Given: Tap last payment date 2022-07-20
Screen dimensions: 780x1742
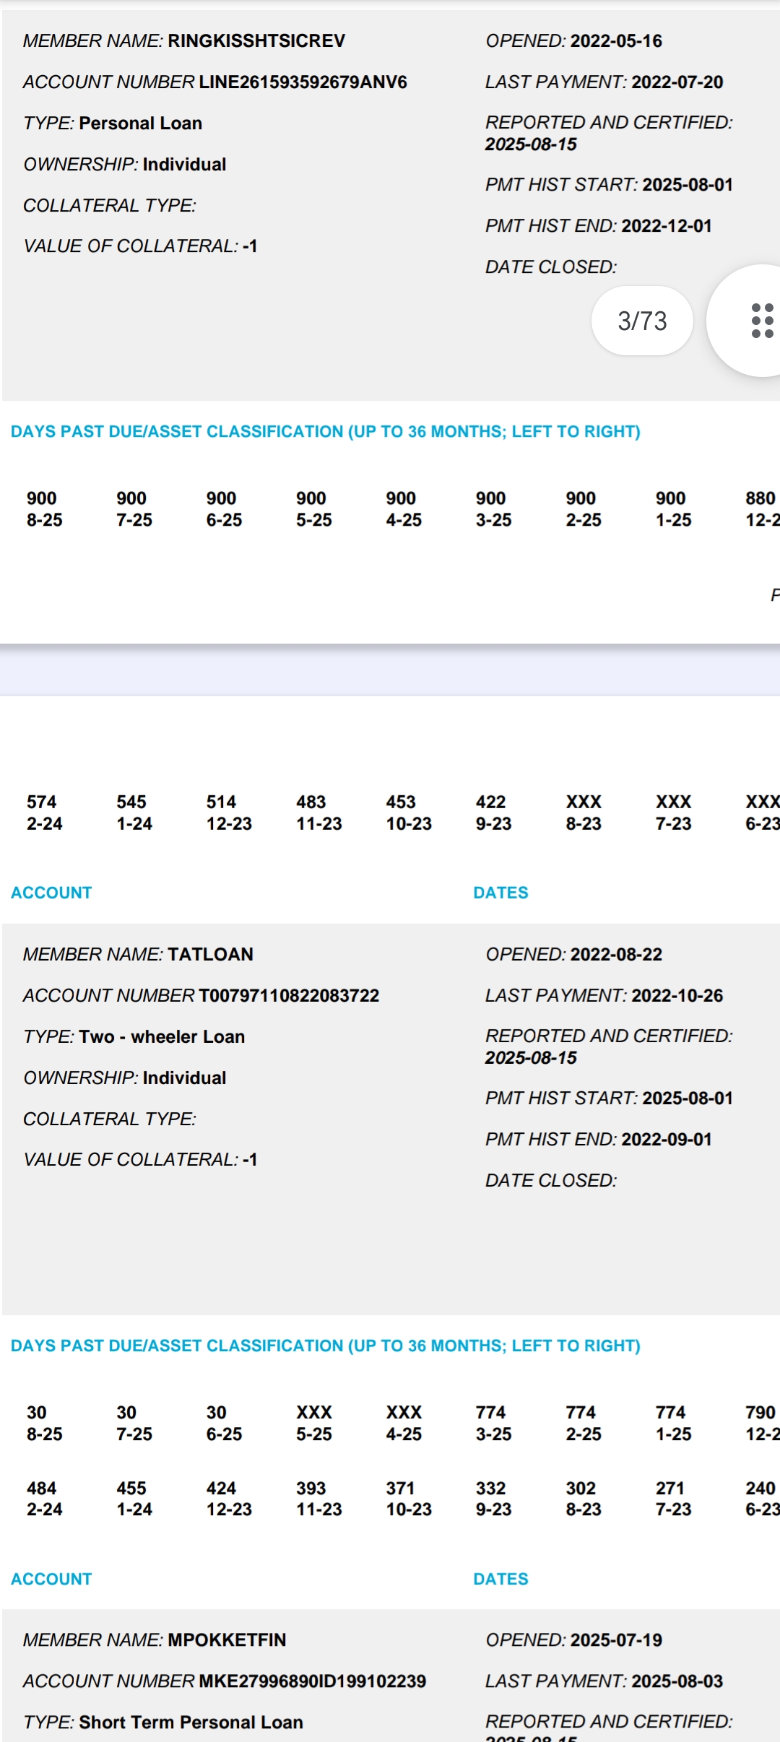Looking at the screenshot, I should 677,82.
